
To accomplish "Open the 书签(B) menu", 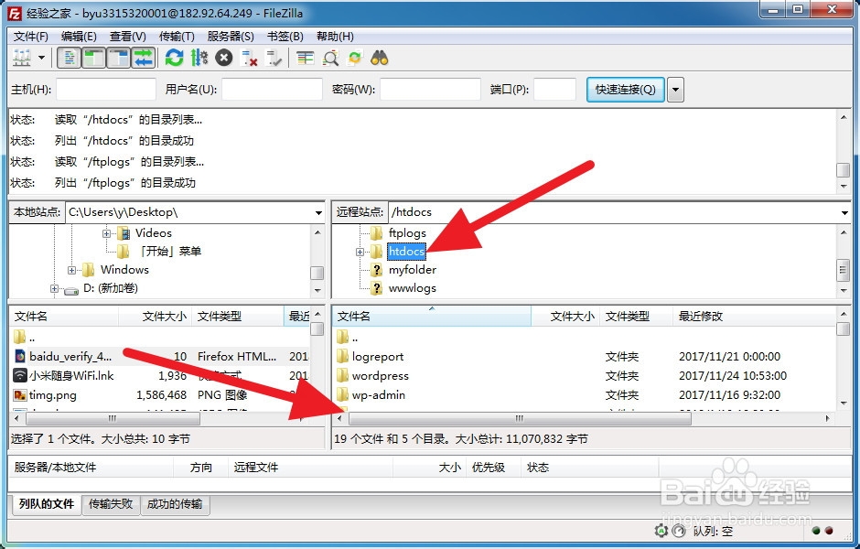I will click(x=285, y=37).
